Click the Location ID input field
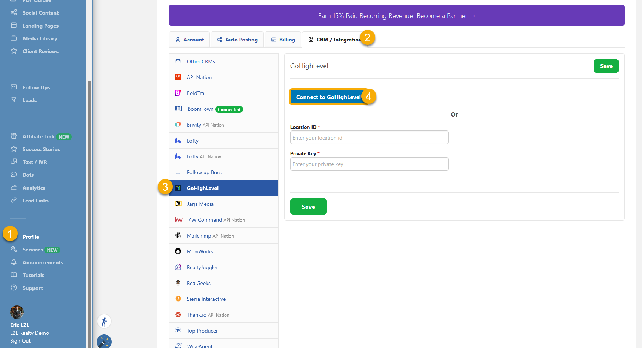 [369, 137]
